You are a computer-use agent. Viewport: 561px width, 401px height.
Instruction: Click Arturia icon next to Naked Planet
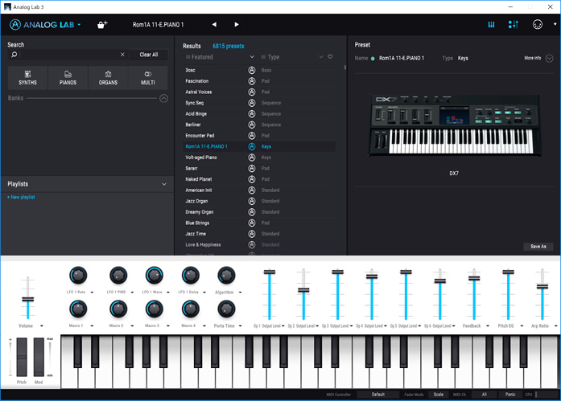pyautogui.click(x=252, y=179)
